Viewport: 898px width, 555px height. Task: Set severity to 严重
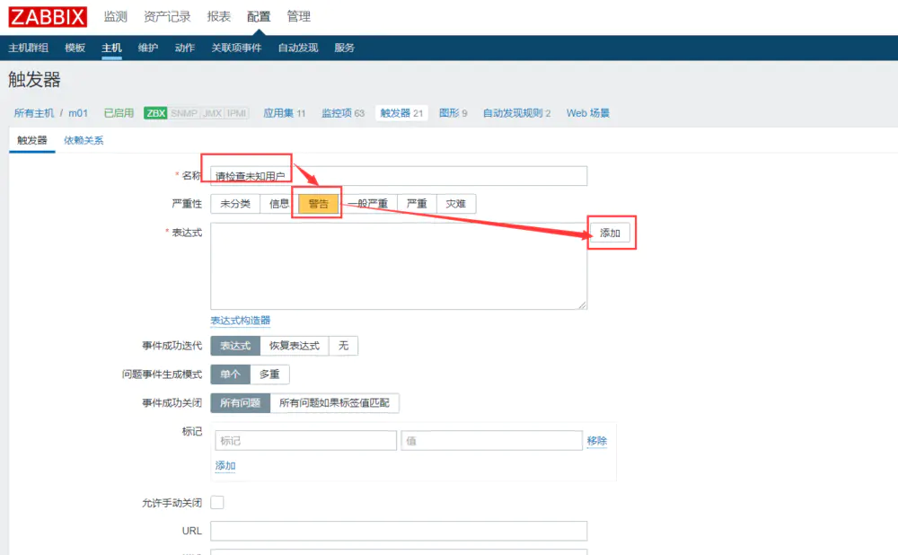click(x=417, y=203)
